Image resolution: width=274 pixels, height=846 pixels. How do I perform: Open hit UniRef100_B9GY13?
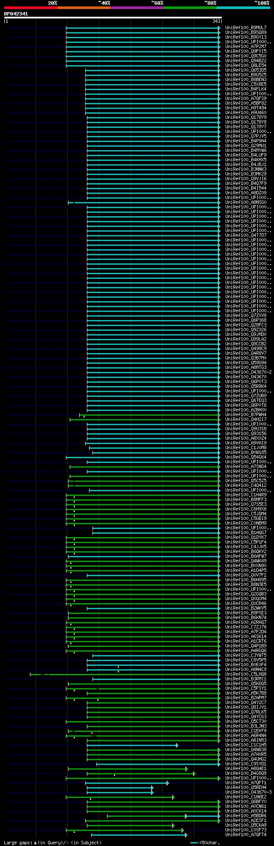pyautogui.click(x=246, y=37)
